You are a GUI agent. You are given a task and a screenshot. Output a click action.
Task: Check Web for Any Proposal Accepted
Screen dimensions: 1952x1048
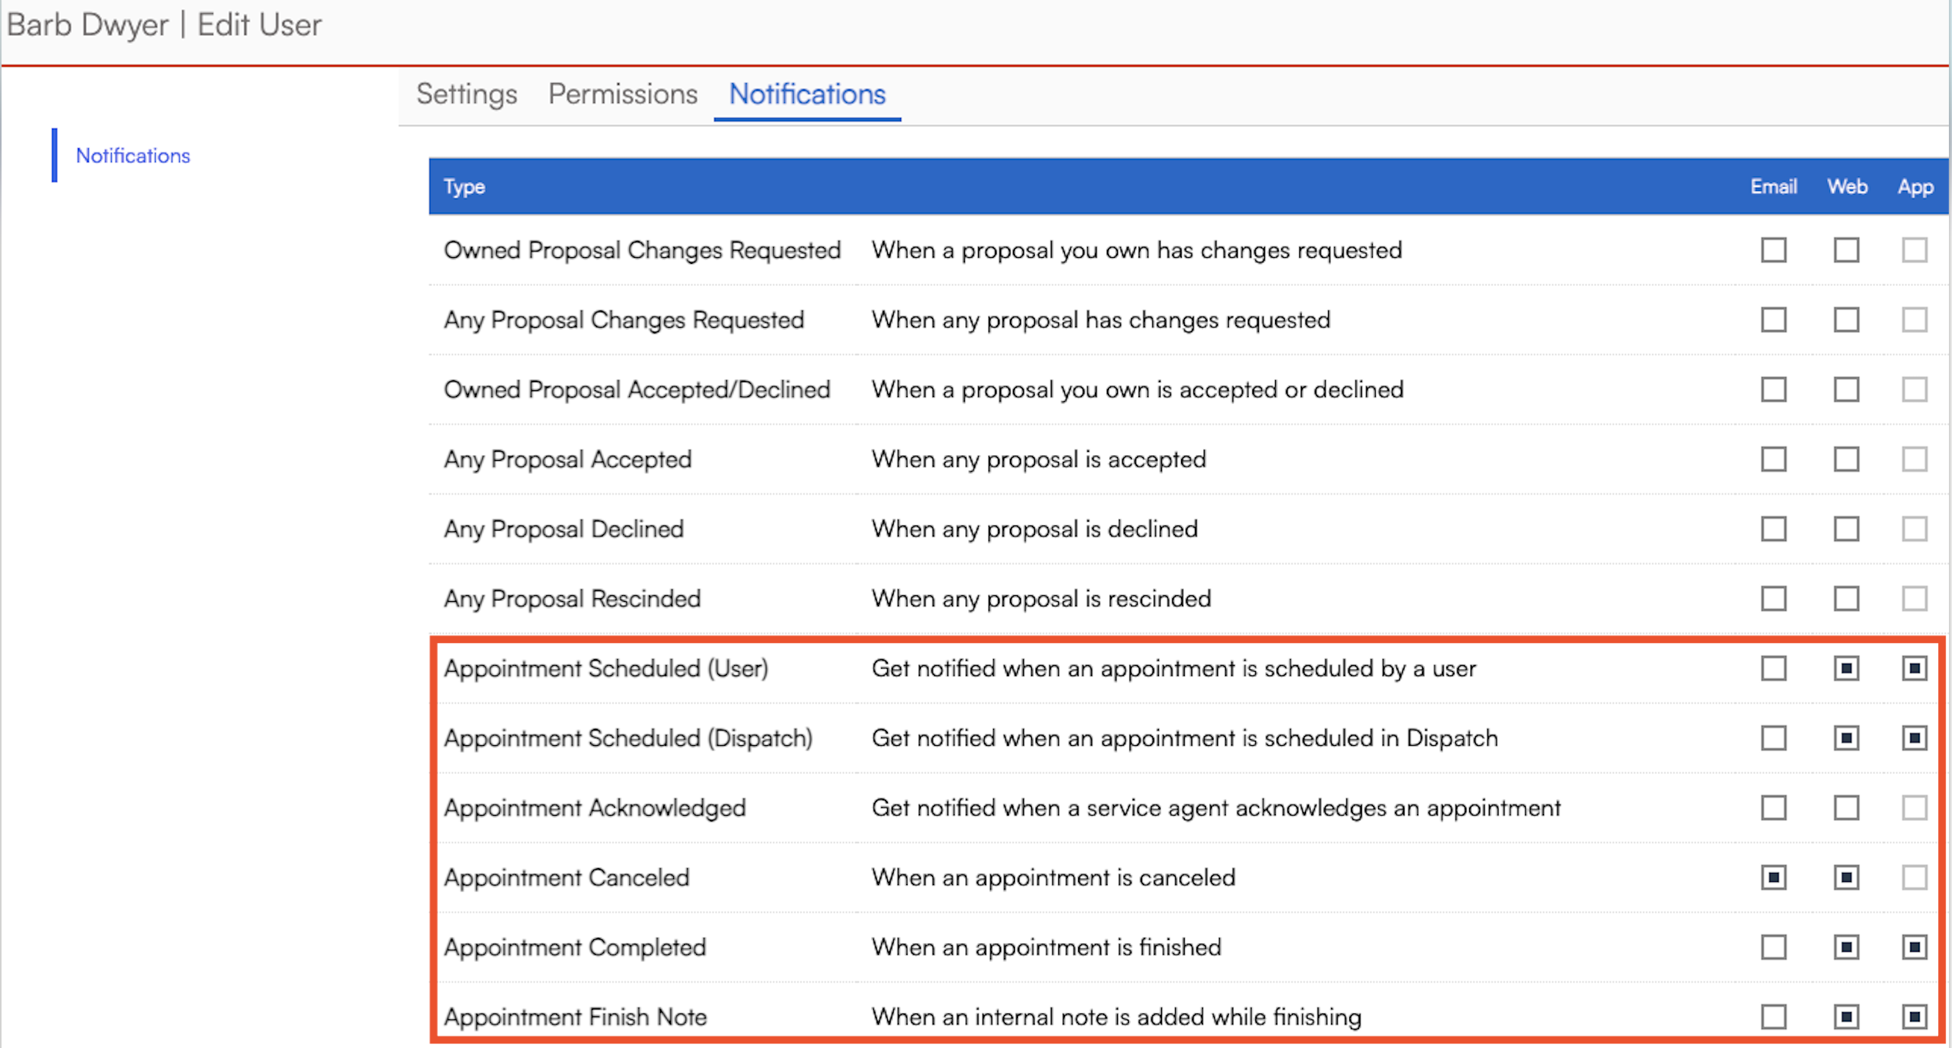(1846, 459)
